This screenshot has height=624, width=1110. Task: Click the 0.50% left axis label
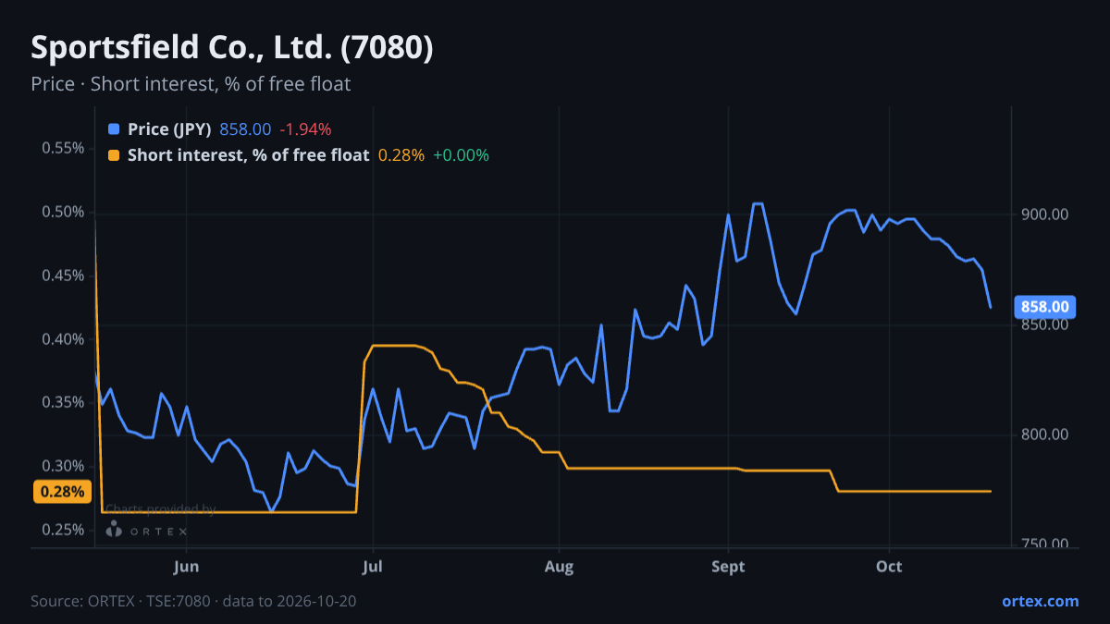[x=63, y=212]
